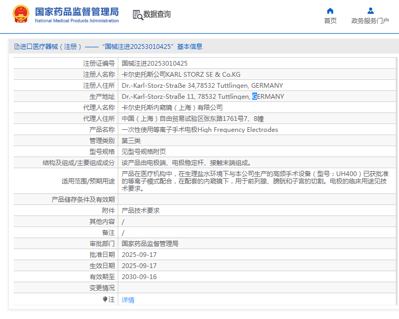The height and width of the screenshot is (319, 399).
Task: Click the 变更情况 row label
Action: tap(102, 288)
